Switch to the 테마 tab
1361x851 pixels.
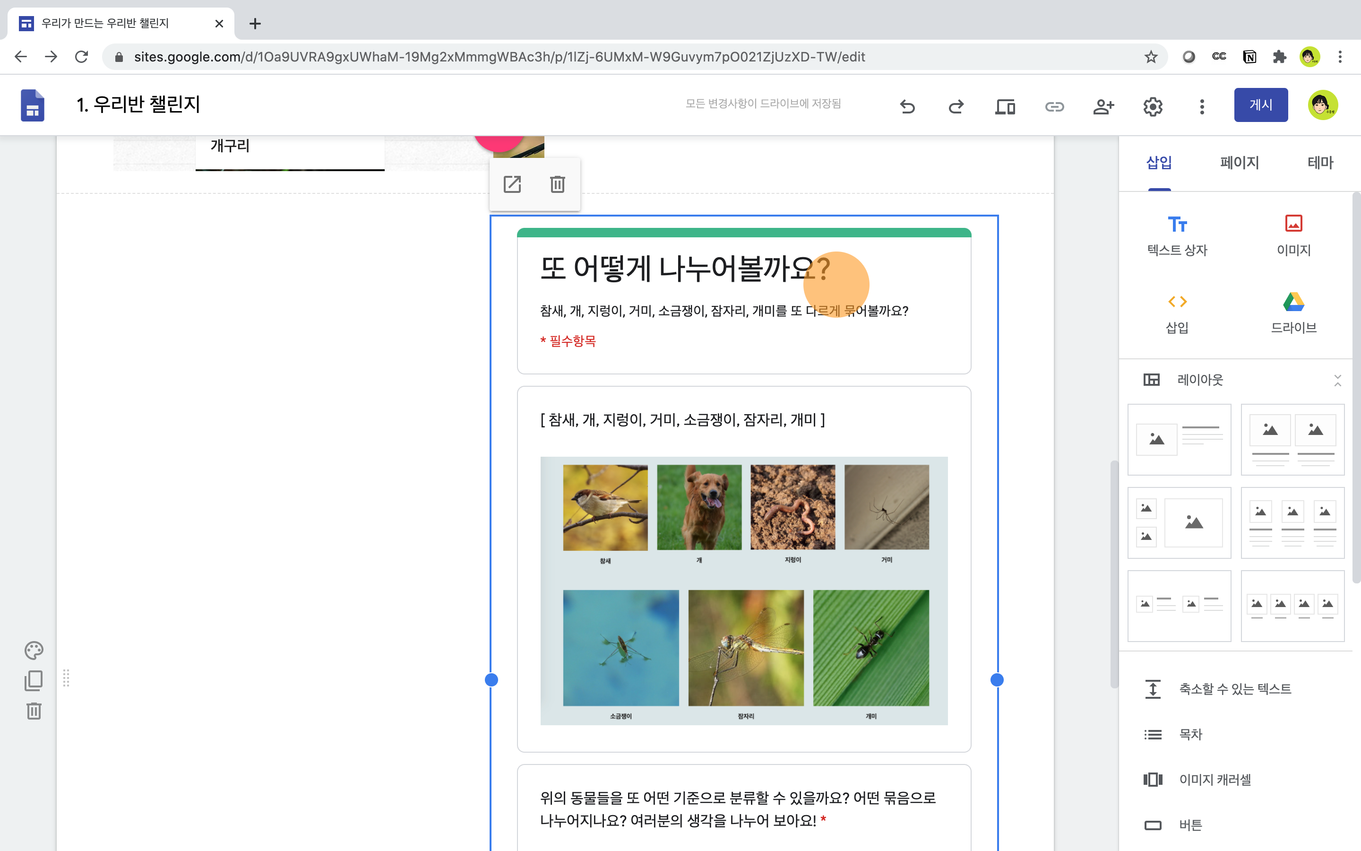[x=1319, y=163]
